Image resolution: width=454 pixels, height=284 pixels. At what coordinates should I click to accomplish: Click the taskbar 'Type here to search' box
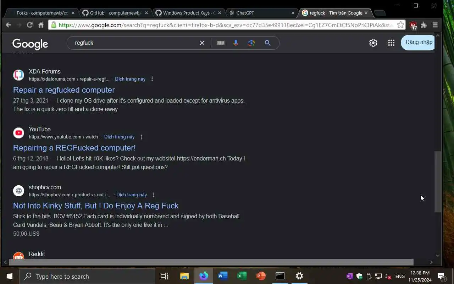pyautogui.click(x=87, y=276)
